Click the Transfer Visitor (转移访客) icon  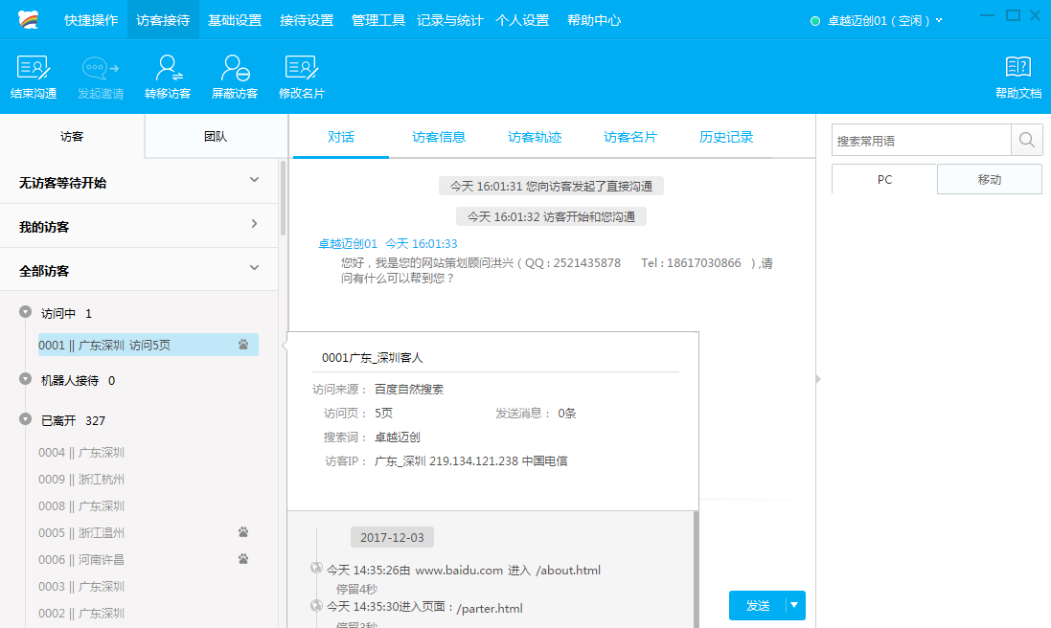click(168, 69)
